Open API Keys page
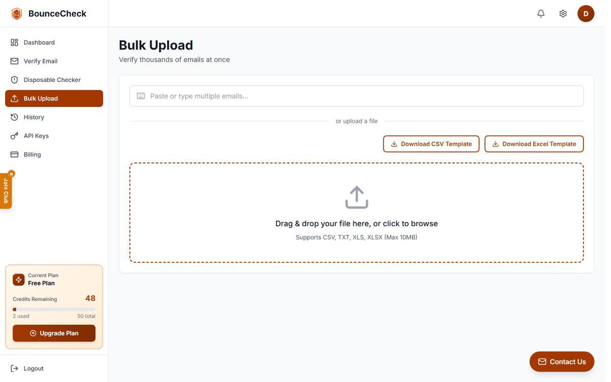This screenshot has width=611, height=382. tap(54, 136)
